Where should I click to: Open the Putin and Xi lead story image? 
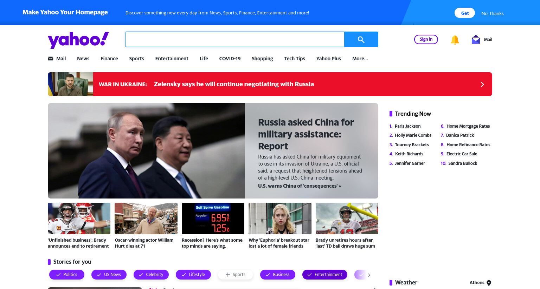(146, 151)
